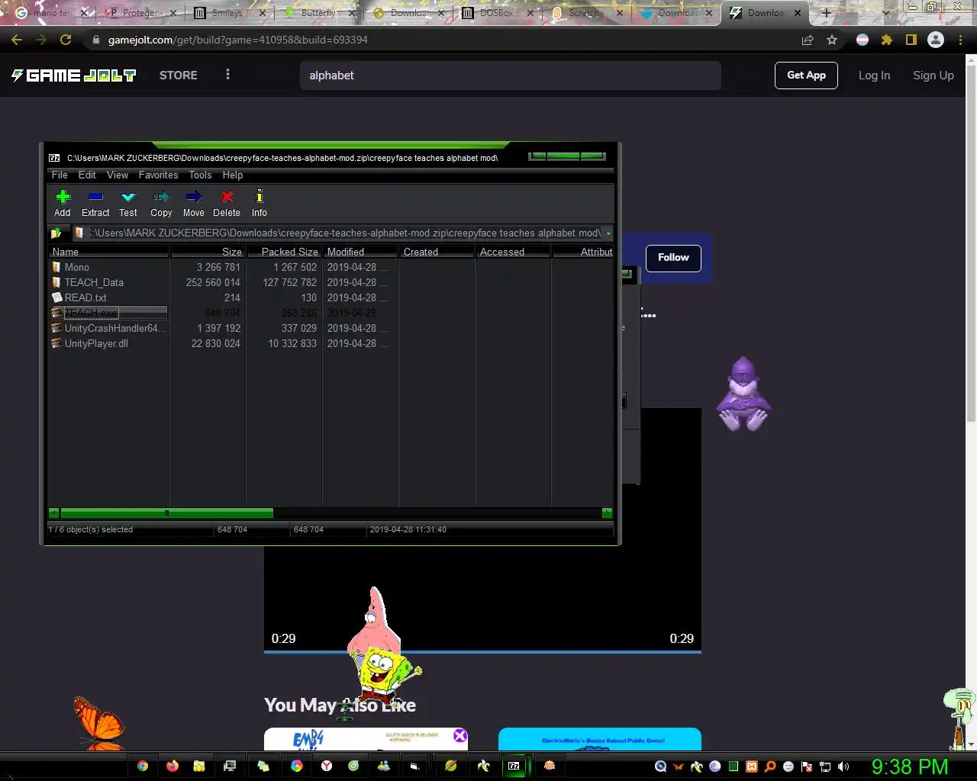
Task: Open the Tools menu
Action: 201,175
